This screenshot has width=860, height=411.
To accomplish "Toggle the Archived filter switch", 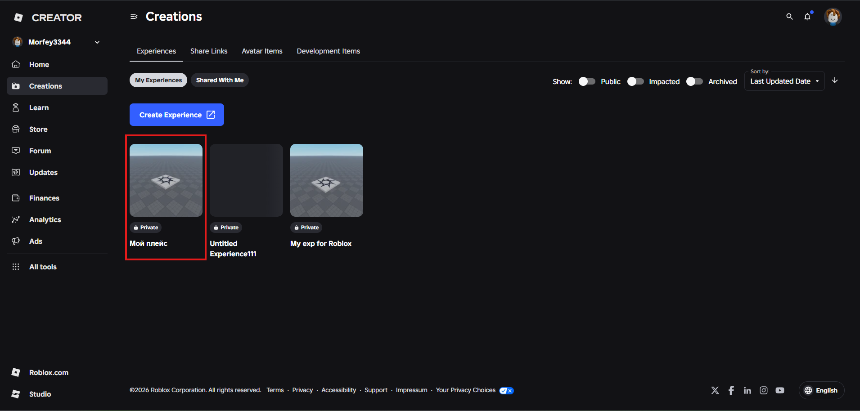I will 694,81.
